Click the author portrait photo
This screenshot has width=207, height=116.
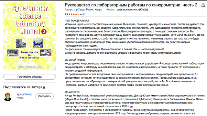tap(8, 97)
